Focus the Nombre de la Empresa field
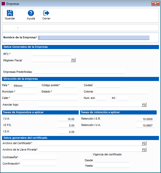 click(x=94, y=38)
